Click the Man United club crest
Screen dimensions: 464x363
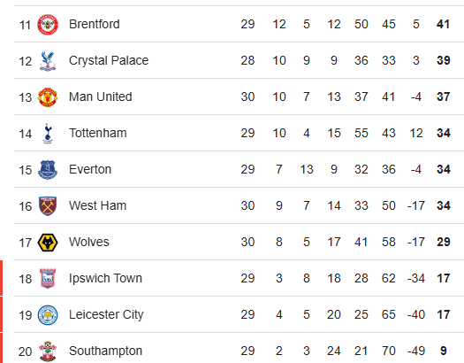click(48, 97)
